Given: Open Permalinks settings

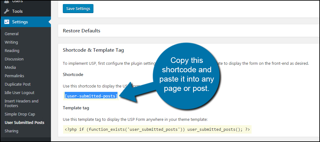Looking at the screenshot, I should tap(14, 76).
